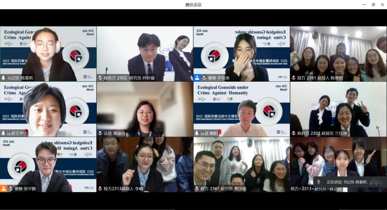Click blue host badge on 赛秘 李琦琪 tile
Viewport: 387px width, 210px height.
[197, 78]
